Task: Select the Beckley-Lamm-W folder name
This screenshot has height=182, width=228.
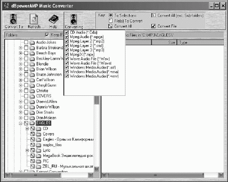Action: (50, 59)
